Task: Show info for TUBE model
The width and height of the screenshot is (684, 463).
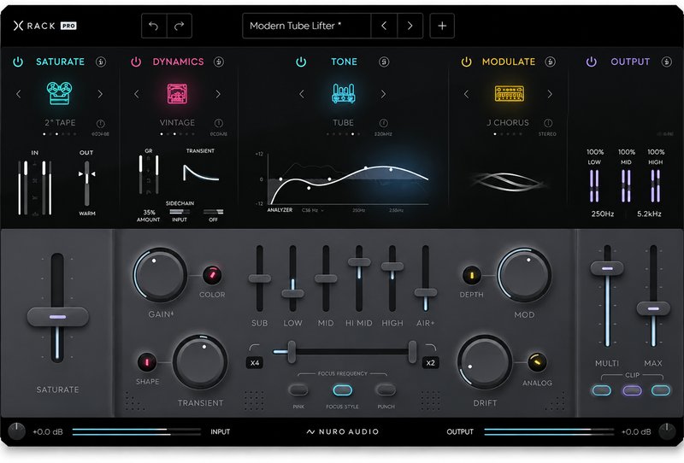Action: tap(383, 123)
